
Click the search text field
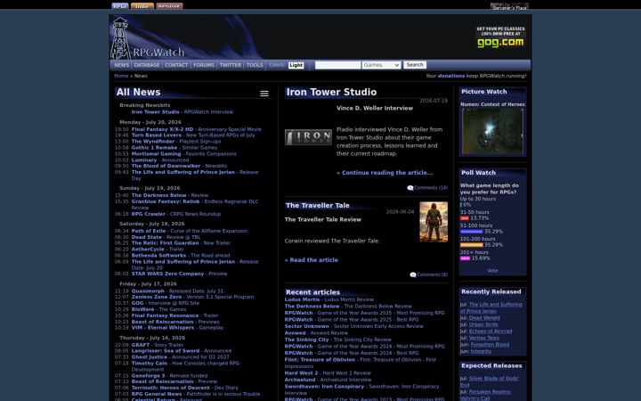(x=337, y=65)
